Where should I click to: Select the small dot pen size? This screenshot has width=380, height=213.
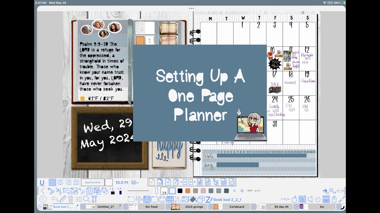coord(235,191)
